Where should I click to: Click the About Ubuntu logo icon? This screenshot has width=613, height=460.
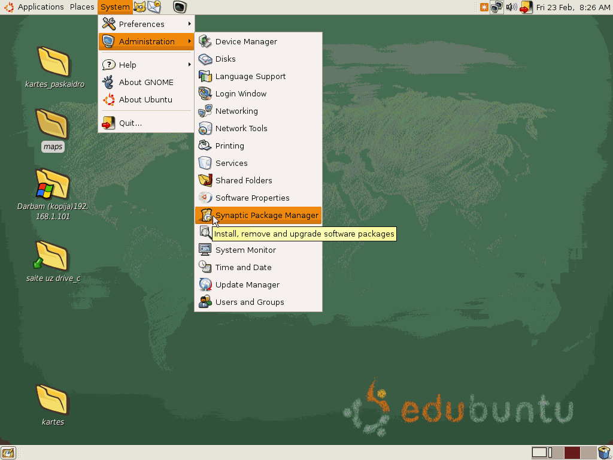[x=109, y=100]
